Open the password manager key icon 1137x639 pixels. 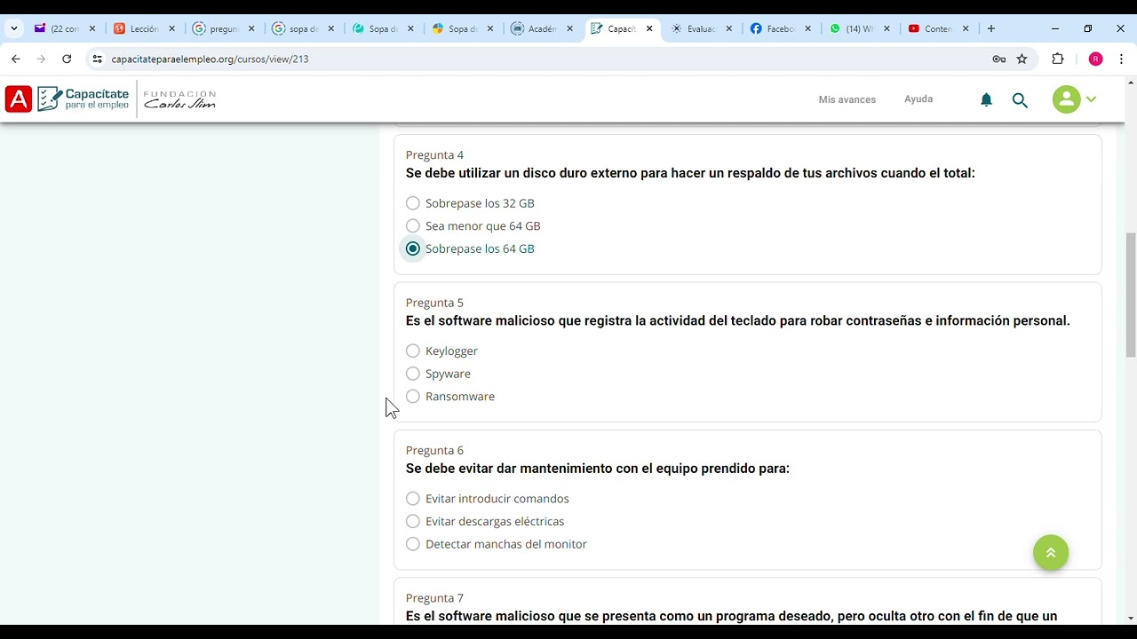pyautogui.click(x=999, y=59)
